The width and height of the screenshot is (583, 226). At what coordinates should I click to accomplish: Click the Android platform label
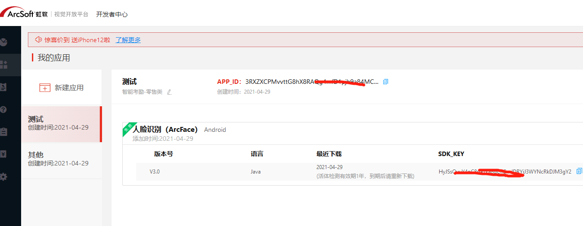tap(215, 130)
